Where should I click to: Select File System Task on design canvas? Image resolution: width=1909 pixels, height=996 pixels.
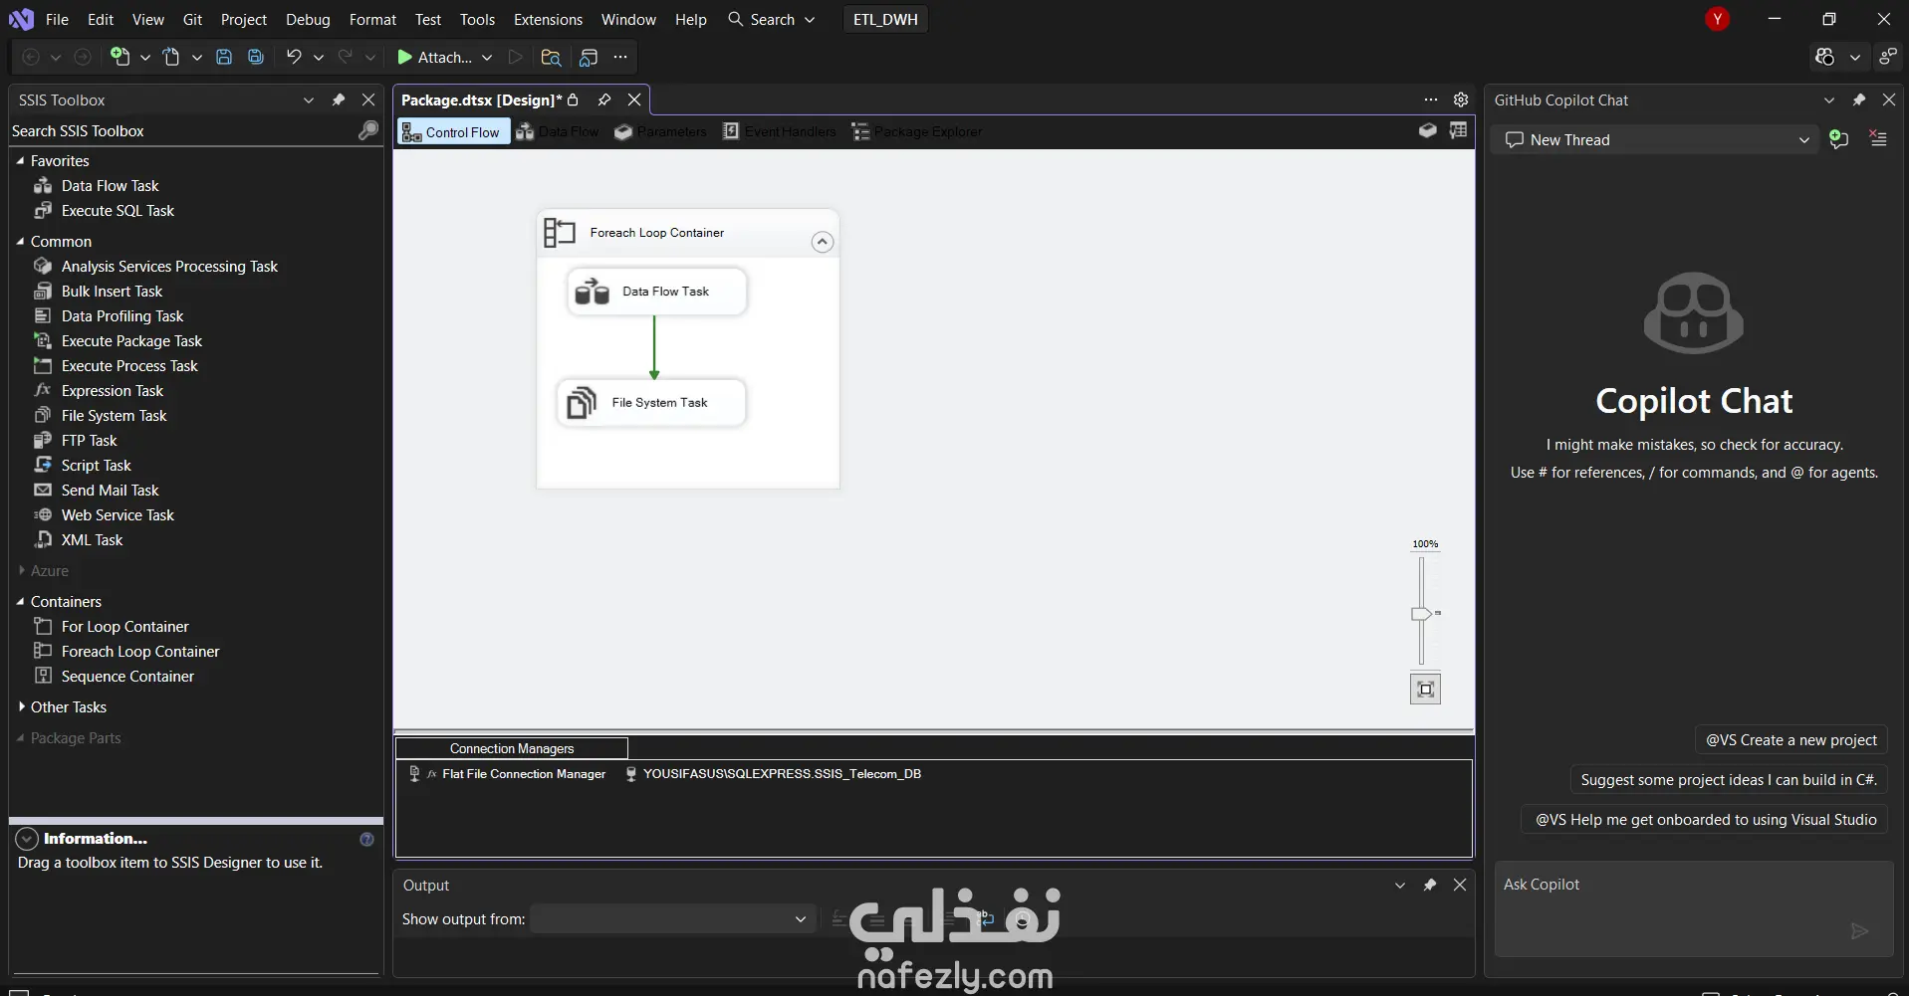click(x=651, y=403)
